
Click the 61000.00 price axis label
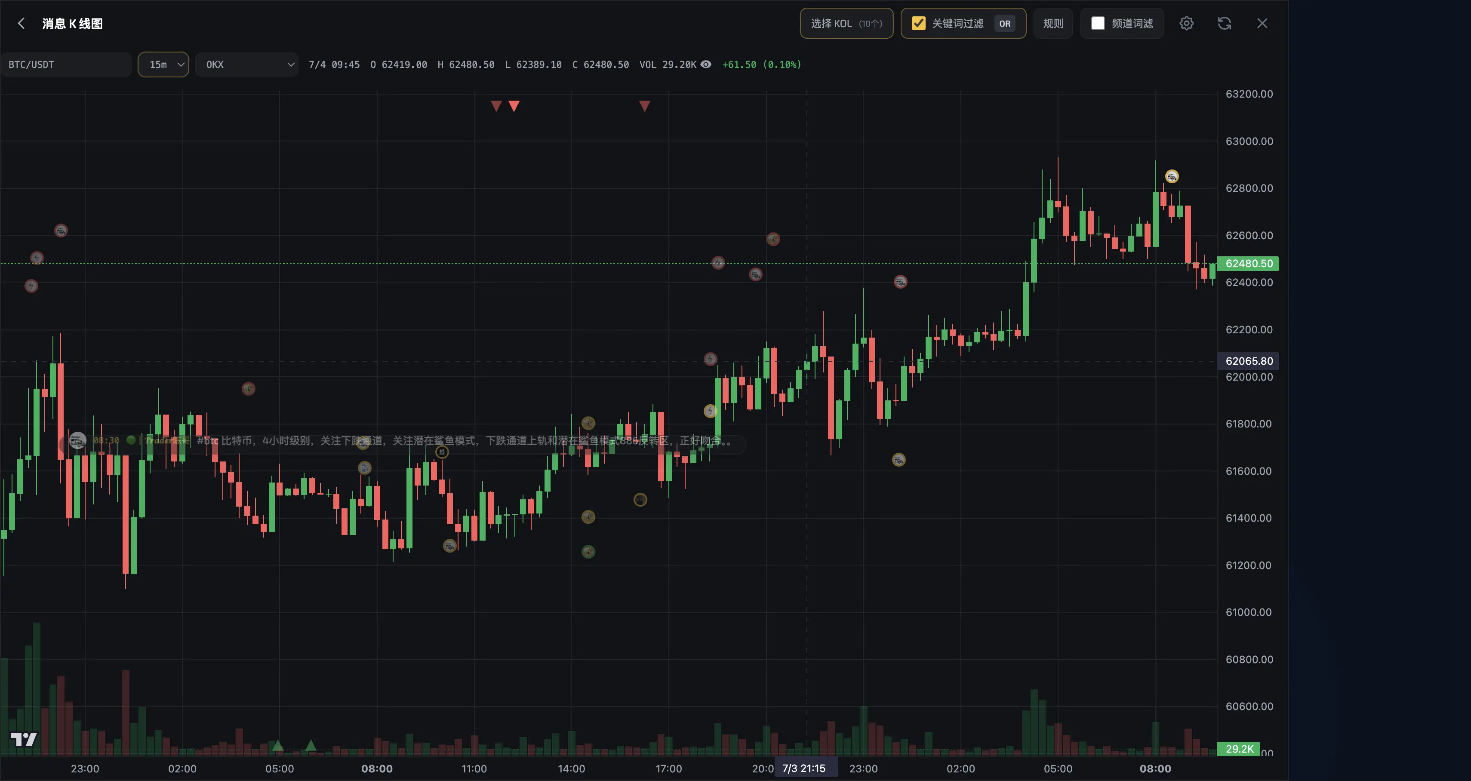coord(1249,612)
